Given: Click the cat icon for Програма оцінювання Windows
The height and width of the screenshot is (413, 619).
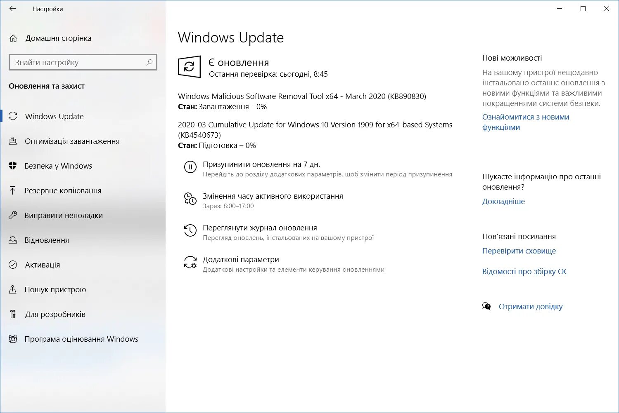Looking at the screenshot, I should [x=13, y=339].
